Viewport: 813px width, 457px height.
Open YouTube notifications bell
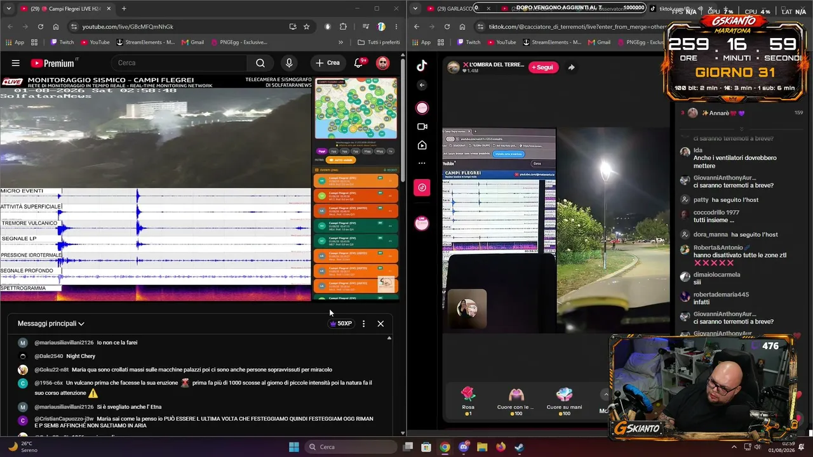pos(358,63)
